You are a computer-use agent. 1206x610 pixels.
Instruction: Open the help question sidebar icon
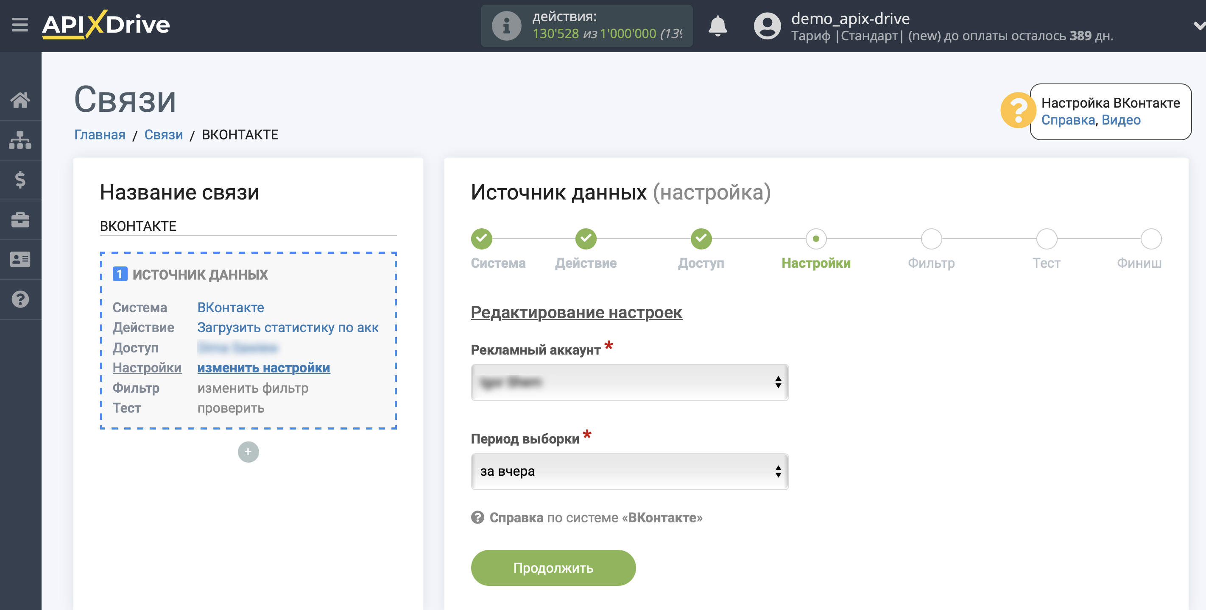(x=20, y=299)
